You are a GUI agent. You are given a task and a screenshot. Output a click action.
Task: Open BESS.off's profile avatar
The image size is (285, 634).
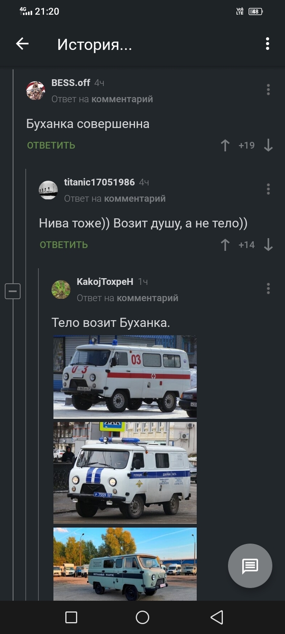pyautogui.click(x=35, y=90)
